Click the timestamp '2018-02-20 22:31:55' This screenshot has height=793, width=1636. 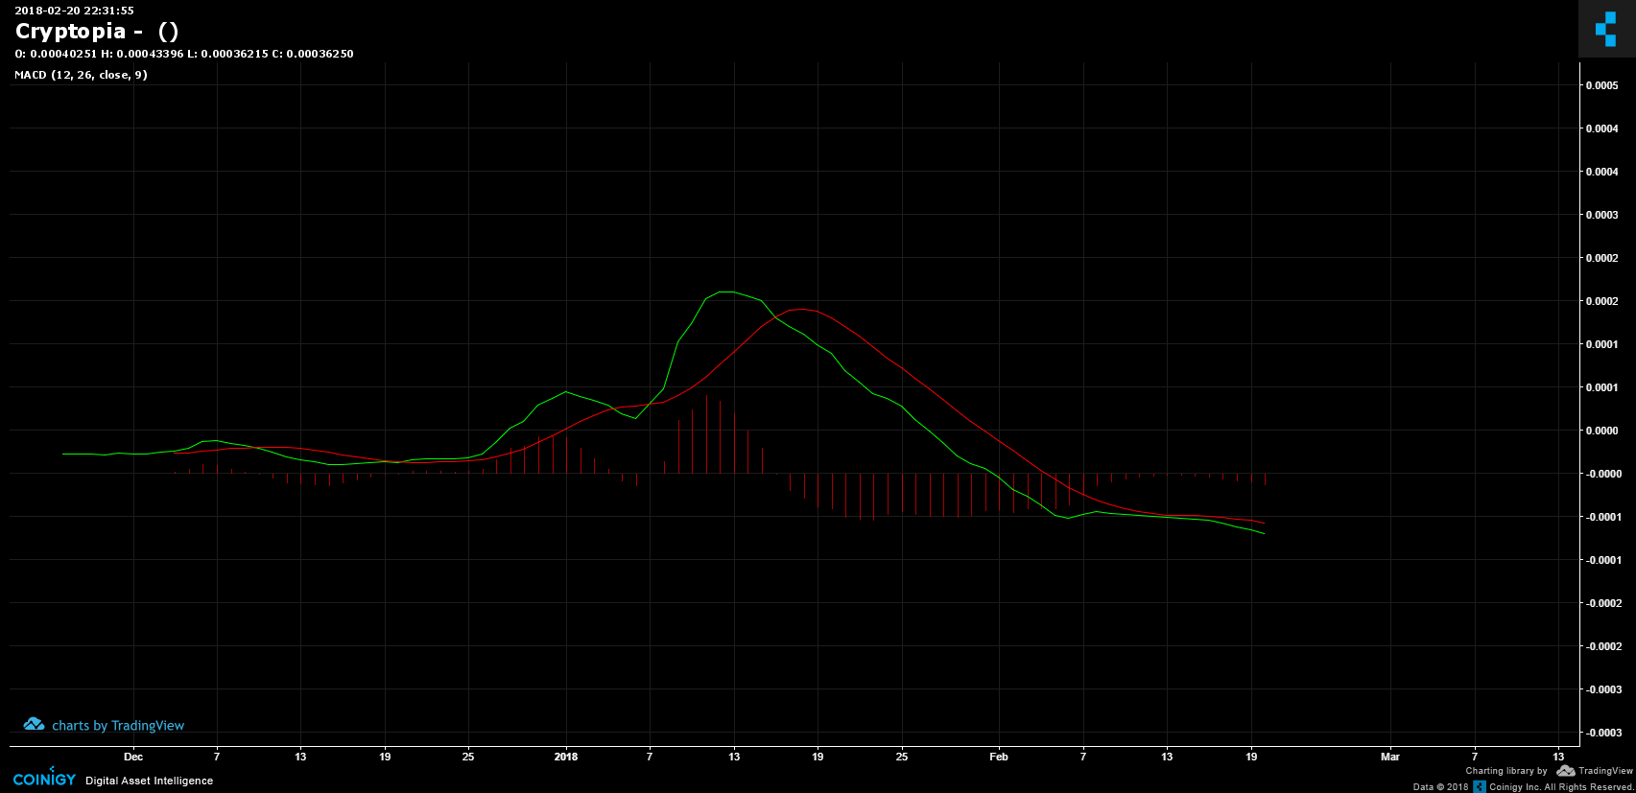tap(74, 11)
